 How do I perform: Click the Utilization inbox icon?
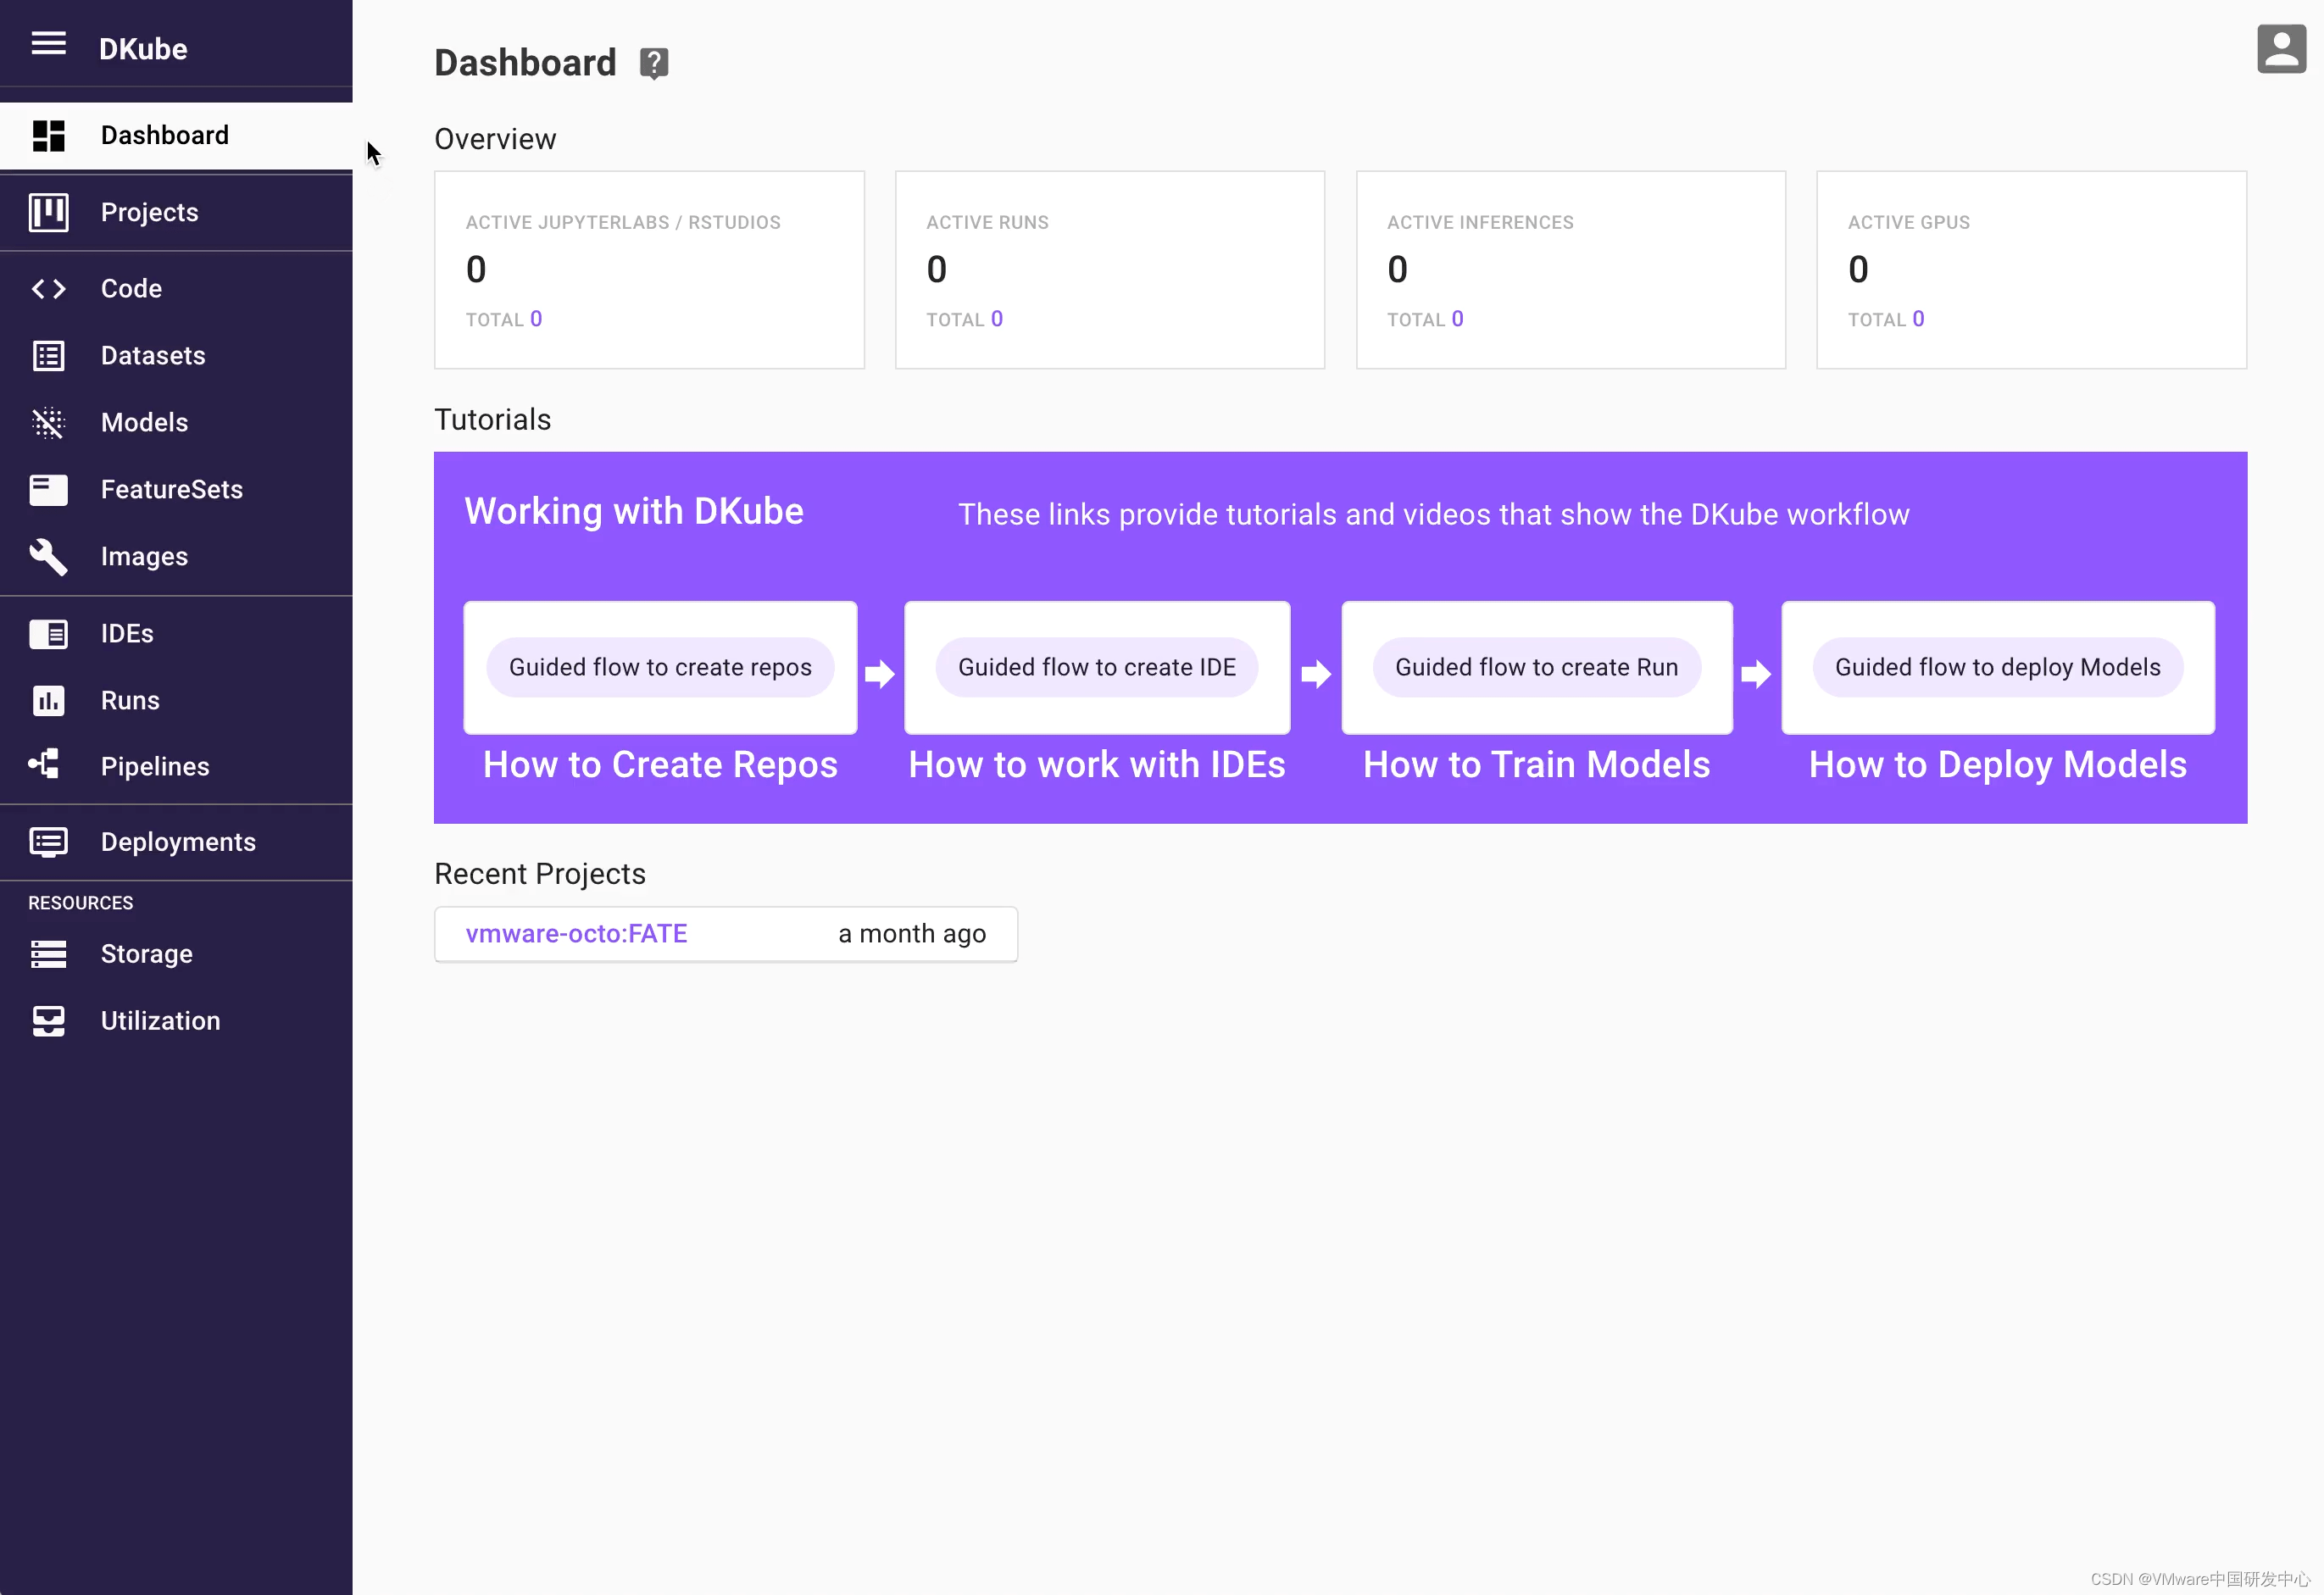pos(48,1021)
